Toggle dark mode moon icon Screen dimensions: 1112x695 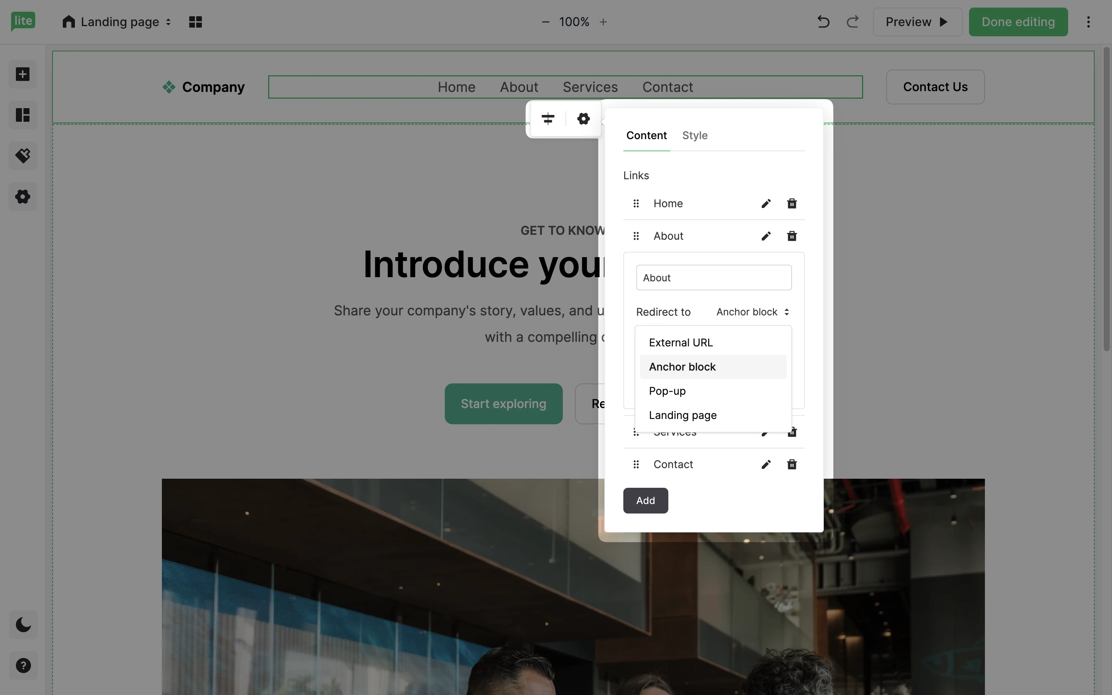tap(23, 625)
